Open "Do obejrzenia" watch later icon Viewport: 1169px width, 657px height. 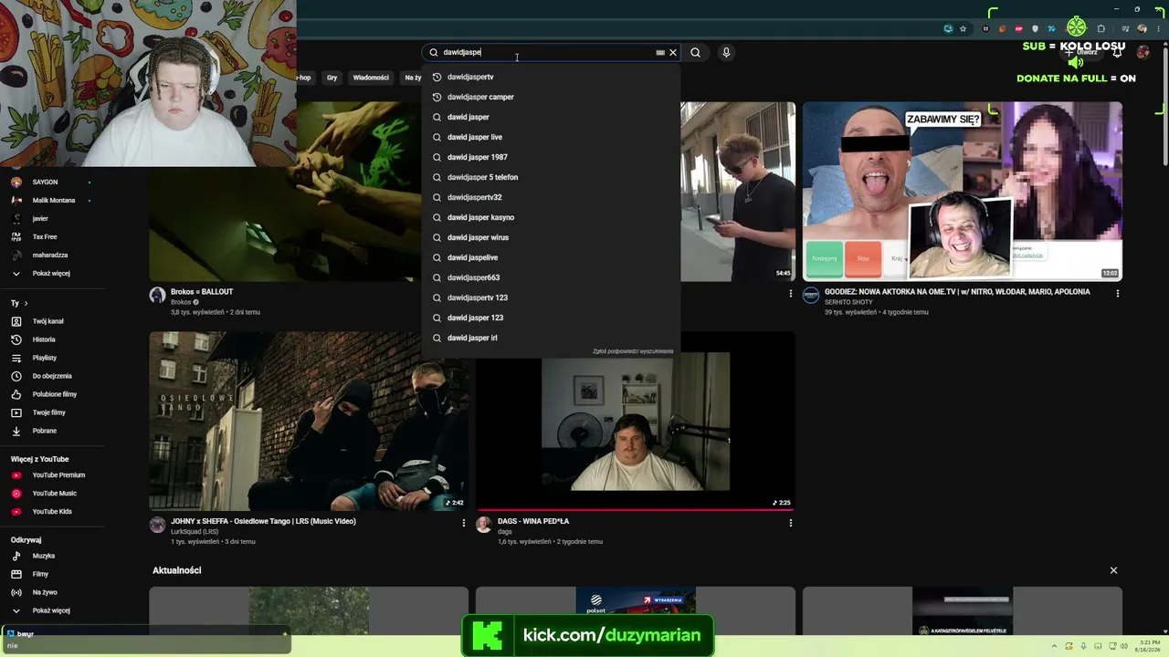(16, 376)
